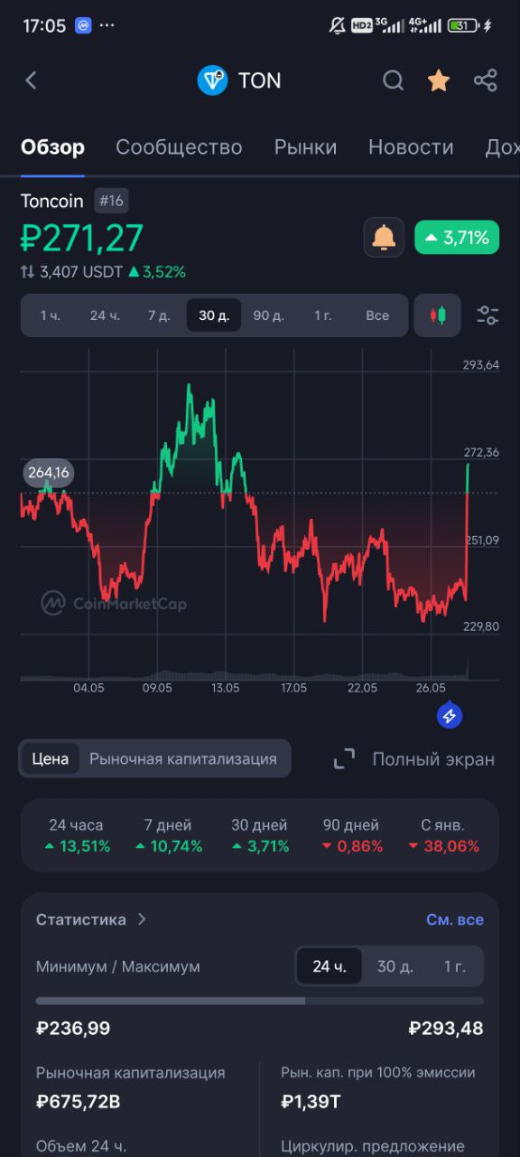Tap the См. все link
Screen dimensions: 520x1157
tap(455, 919)
